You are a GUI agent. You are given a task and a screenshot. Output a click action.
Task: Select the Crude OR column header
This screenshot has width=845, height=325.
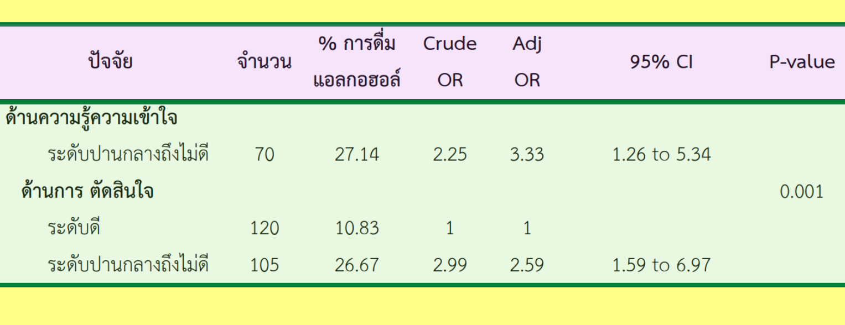tap(449, 62)
